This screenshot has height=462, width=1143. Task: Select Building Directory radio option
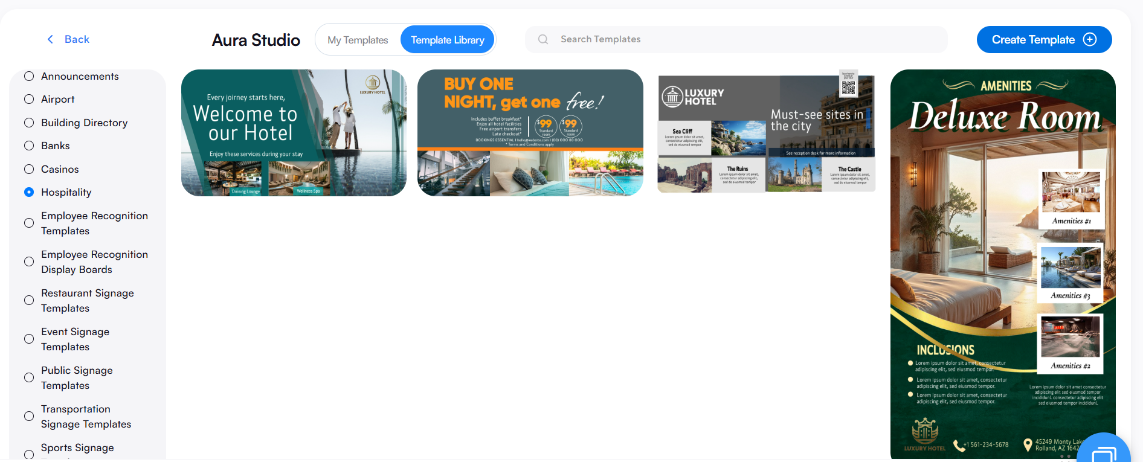29,123
